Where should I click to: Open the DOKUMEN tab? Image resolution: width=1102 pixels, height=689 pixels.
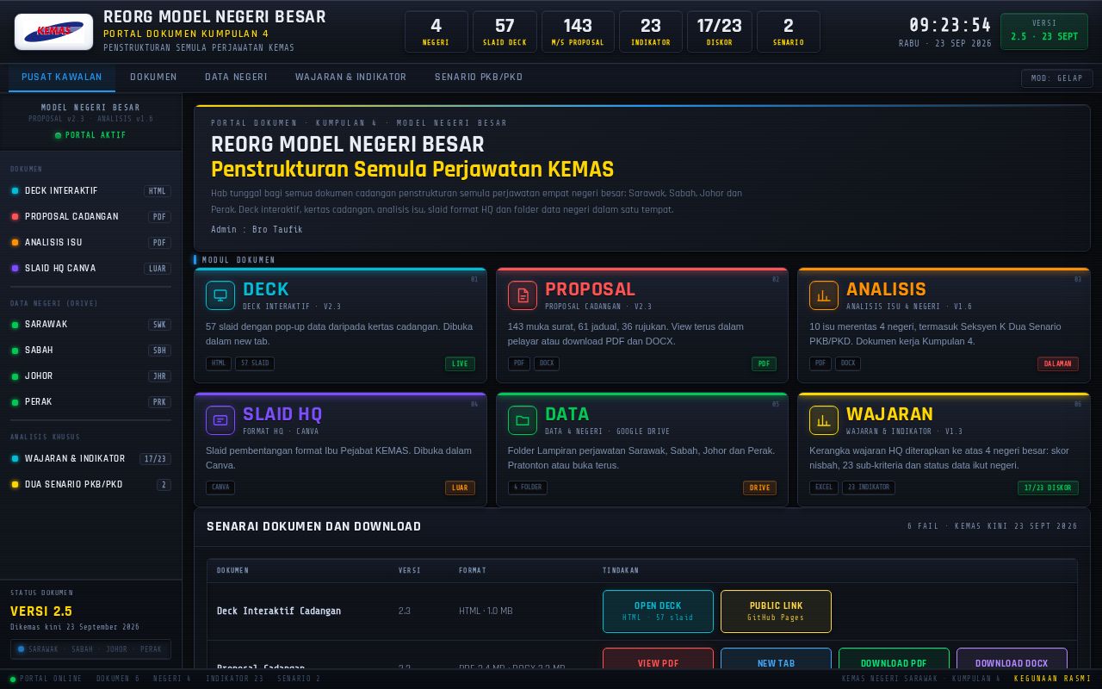point(153,78)
